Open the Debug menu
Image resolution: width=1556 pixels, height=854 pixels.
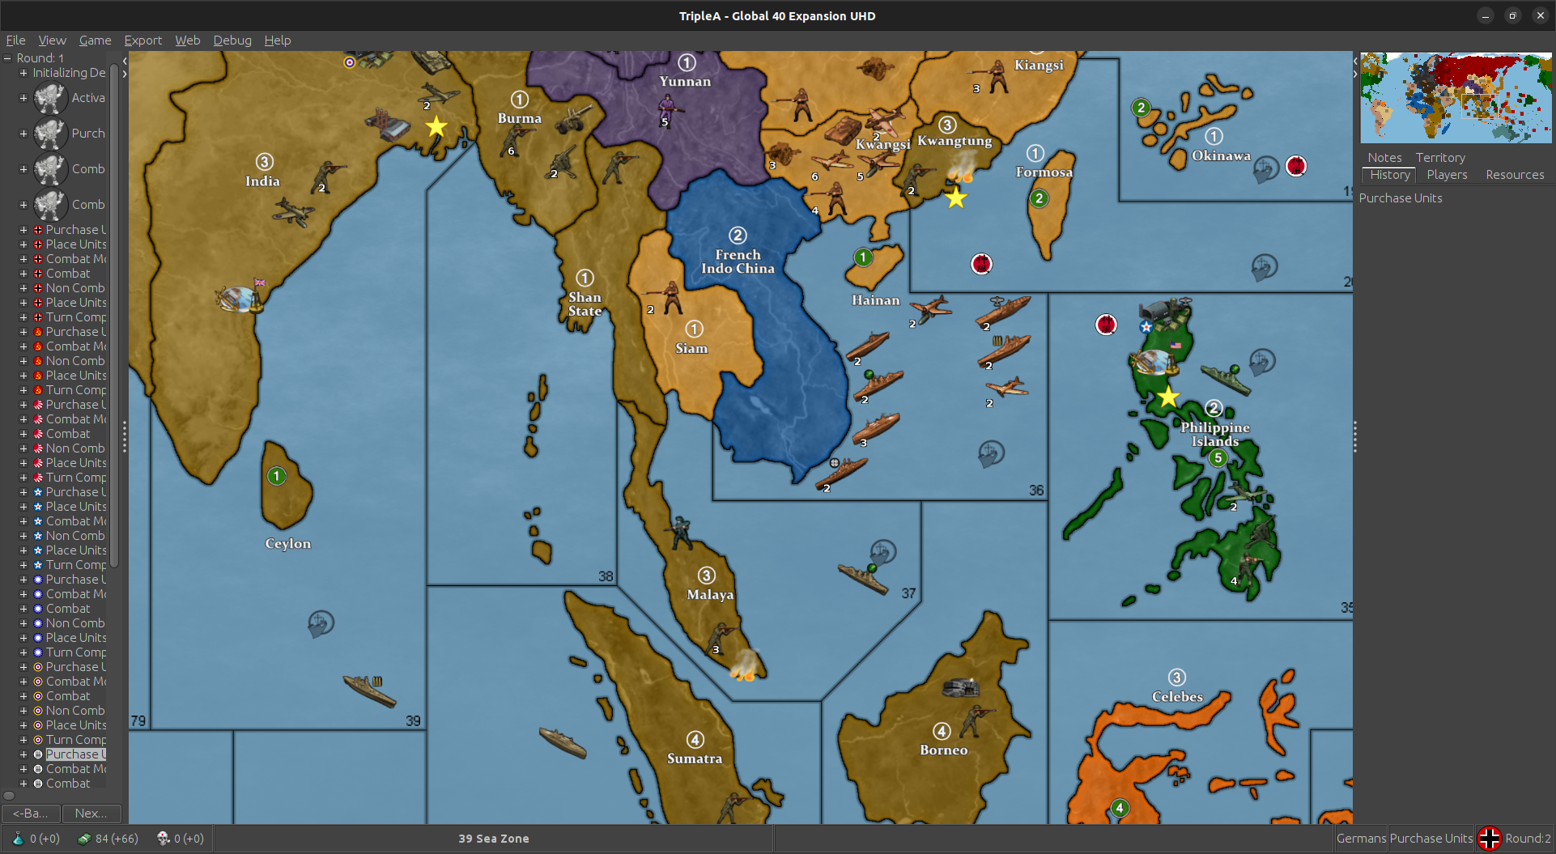coord(232,40)
